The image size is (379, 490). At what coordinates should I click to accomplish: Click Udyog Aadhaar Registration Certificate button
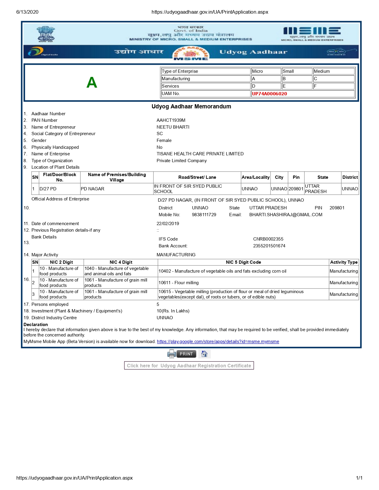click(189, 366)
